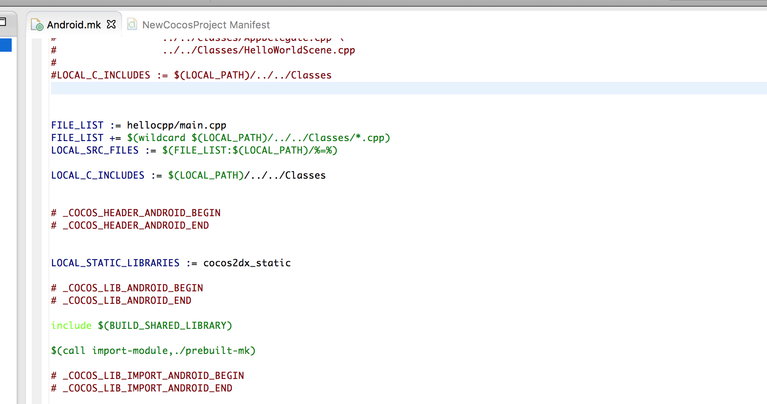Screen dimensions: 767x404
Task: Open the NewCocosProject Manifest tab
Action: (206, 25)
